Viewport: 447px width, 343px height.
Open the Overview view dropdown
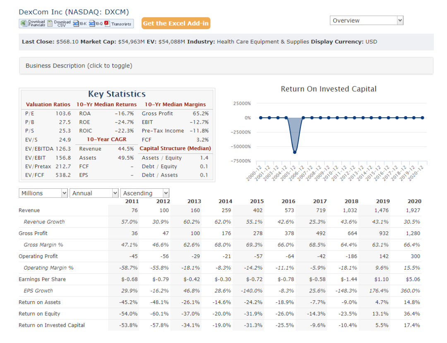click(x=366, y=21)
